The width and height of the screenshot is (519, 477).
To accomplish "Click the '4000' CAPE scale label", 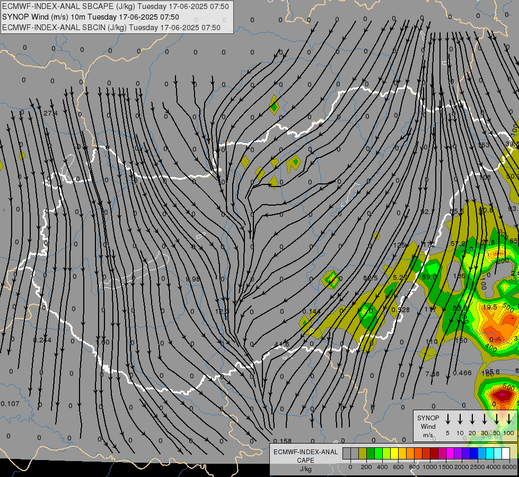I will 493,467.
